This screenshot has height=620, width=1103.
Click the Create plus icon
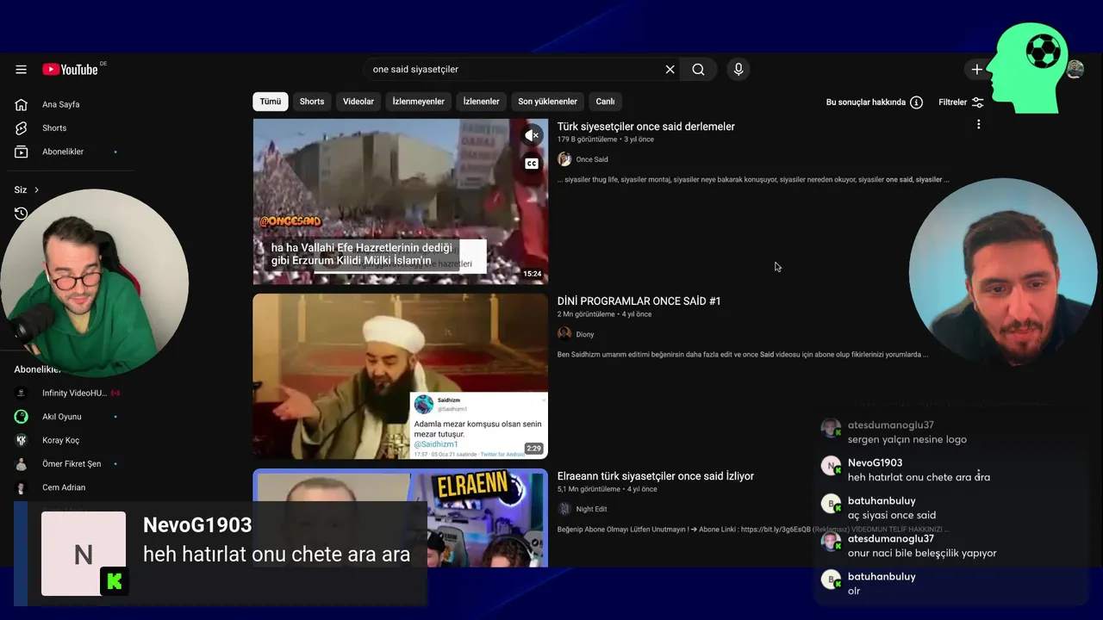(x=976, y=70)
